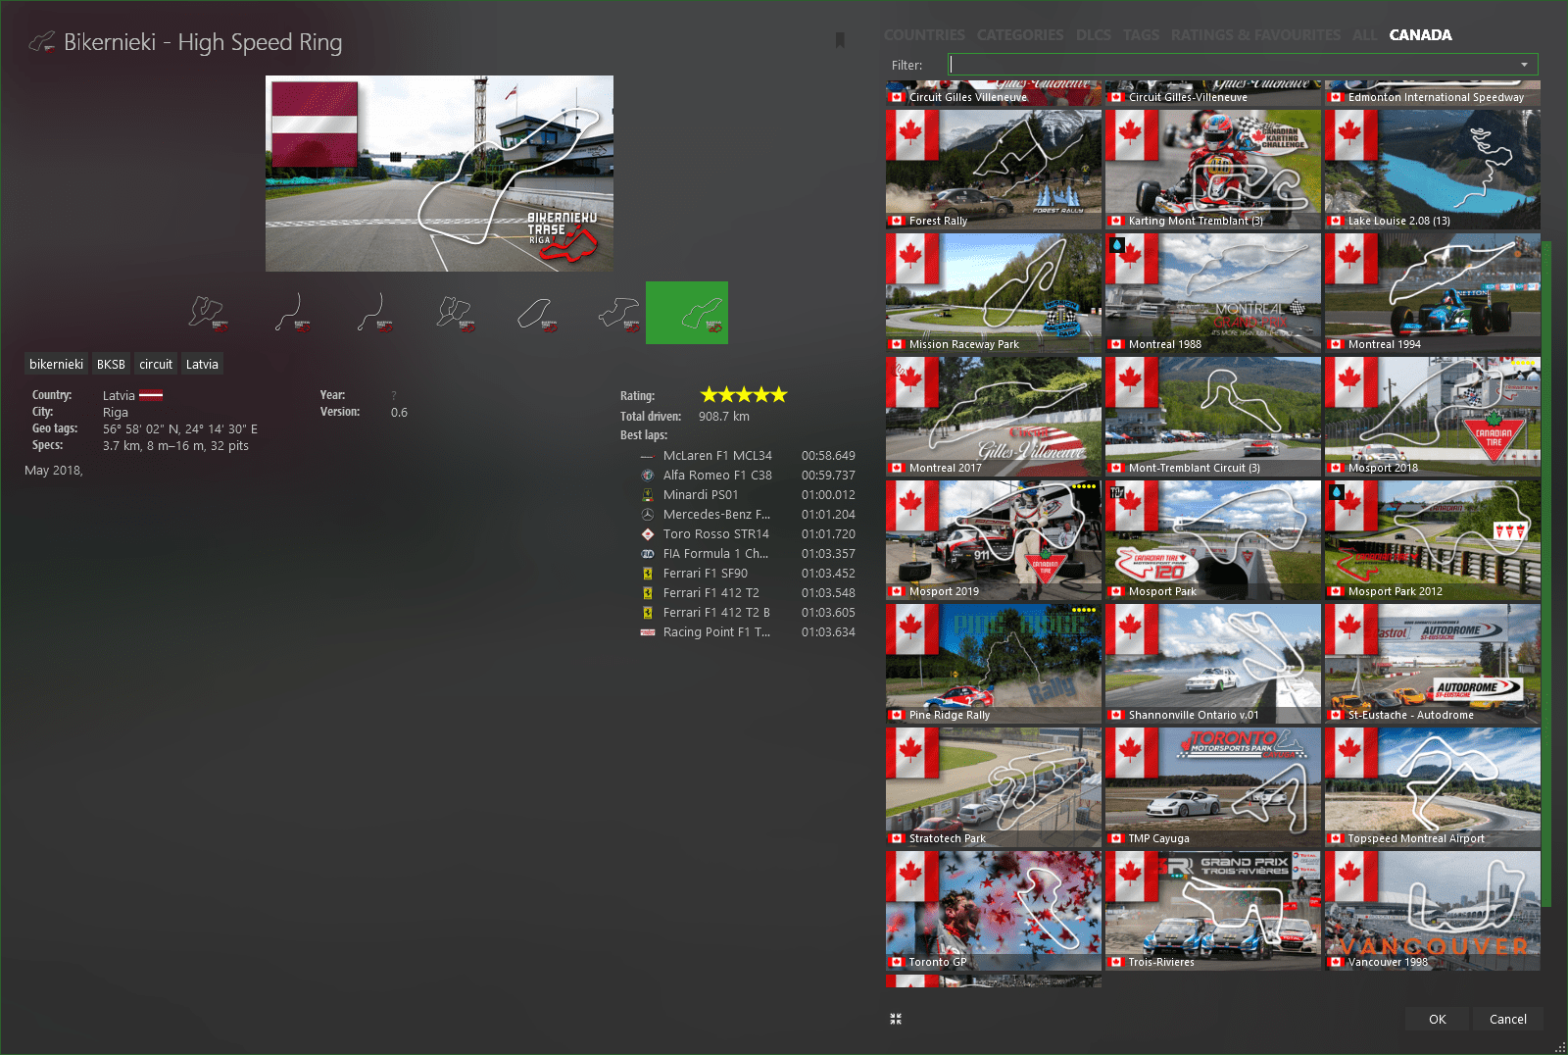This screenshot has width=1568, height=1055.
Task: Click the green highlighted track layout icon
Action: (x=687, y=313)
